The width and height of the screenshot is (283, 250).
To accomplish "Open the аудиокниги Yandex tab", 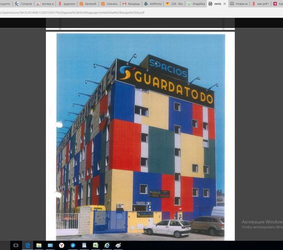I will click(x=66, y=3).
